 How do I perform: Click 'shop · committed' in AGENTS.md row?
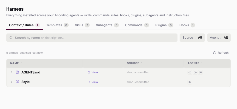138,72
